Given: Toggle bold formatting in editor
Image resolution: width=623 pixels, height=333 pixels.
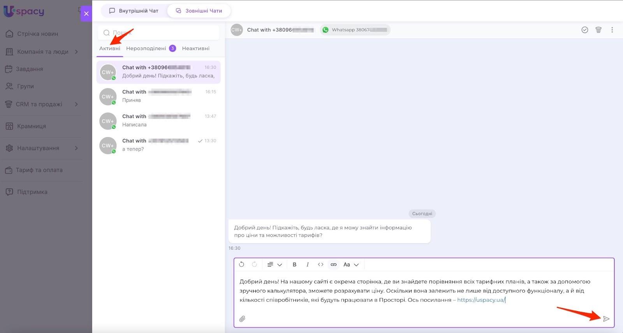Looking at the screenshot, I should [x=295, y=265].
